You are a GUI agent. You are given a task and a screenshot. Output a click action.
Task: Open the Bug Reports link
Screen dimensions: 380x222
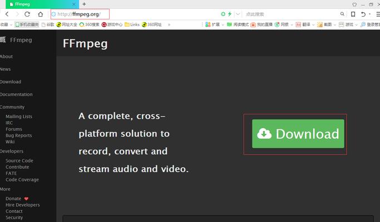pyautogui.click(x=19, y=135)
